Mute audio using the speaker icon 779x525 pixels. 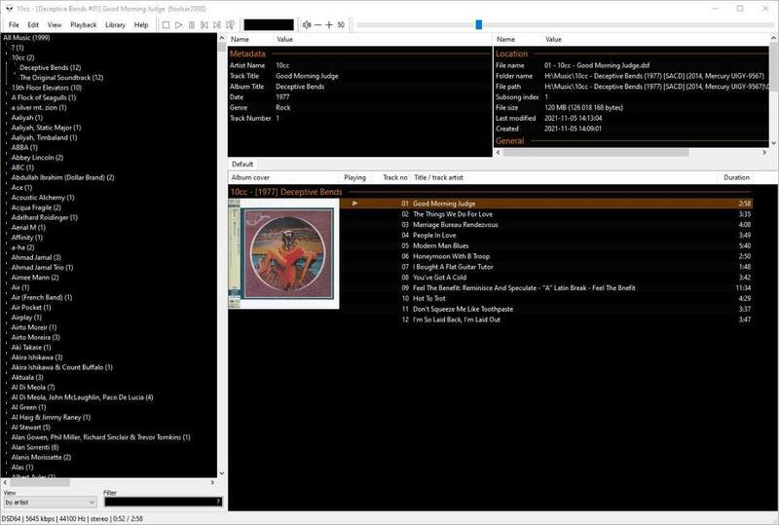pos(307,24)
